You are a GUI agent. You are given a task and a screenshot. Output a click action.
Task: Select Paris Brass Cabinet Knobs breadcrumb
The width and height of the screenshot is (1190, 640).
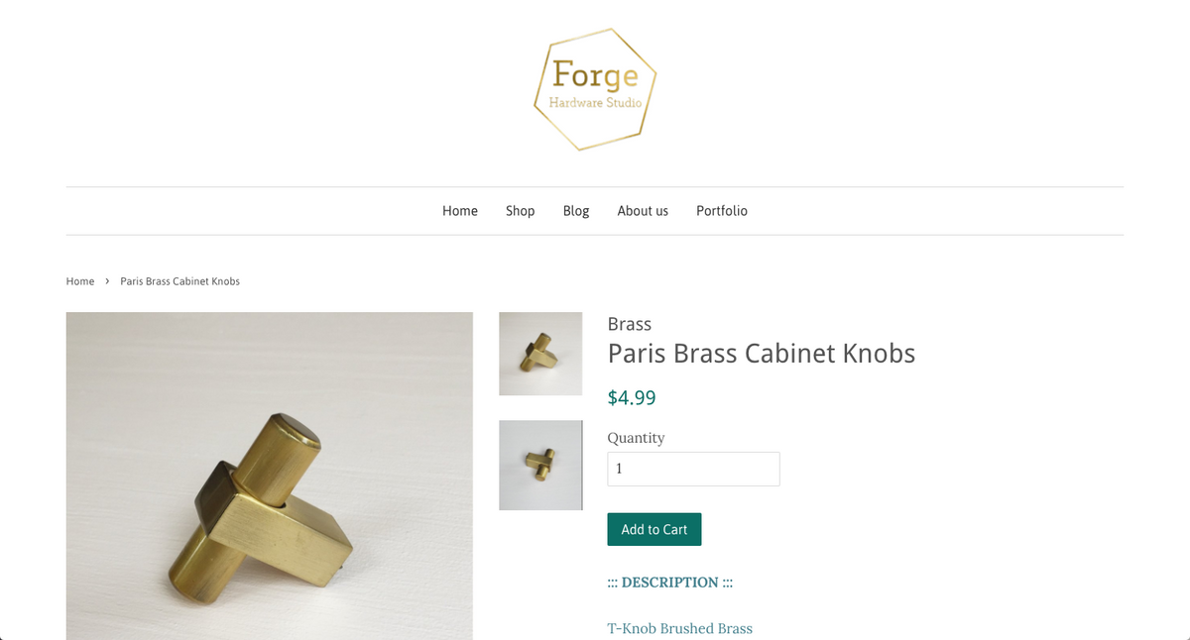click(179, 281)
